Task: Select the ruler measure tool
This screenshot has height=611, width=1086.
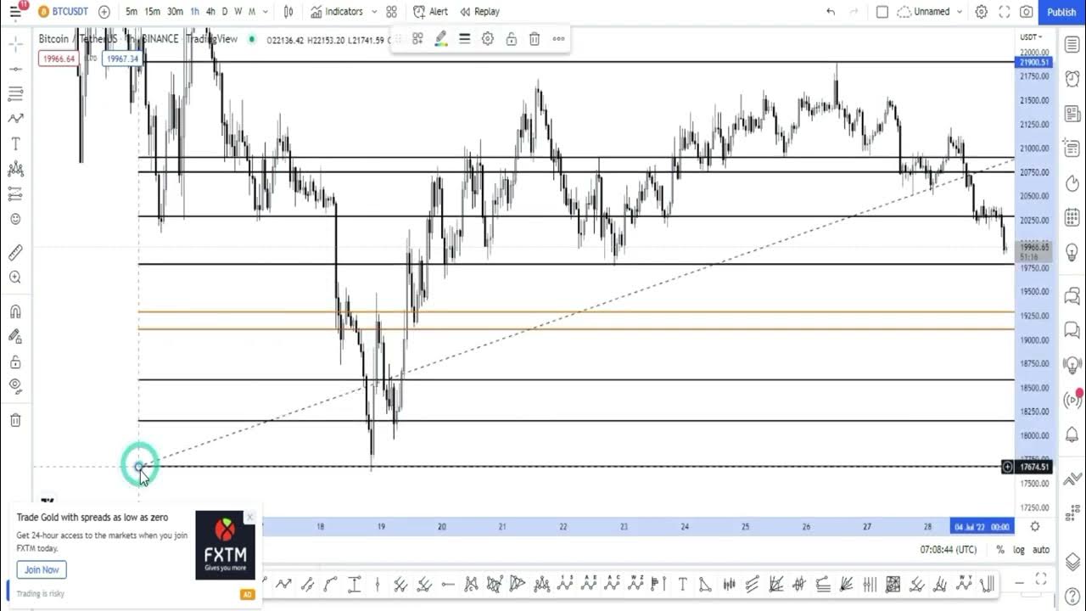Action: 15,252
